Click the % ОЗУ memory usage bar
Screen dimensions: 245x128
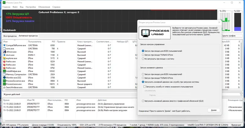tap(238, 22)
